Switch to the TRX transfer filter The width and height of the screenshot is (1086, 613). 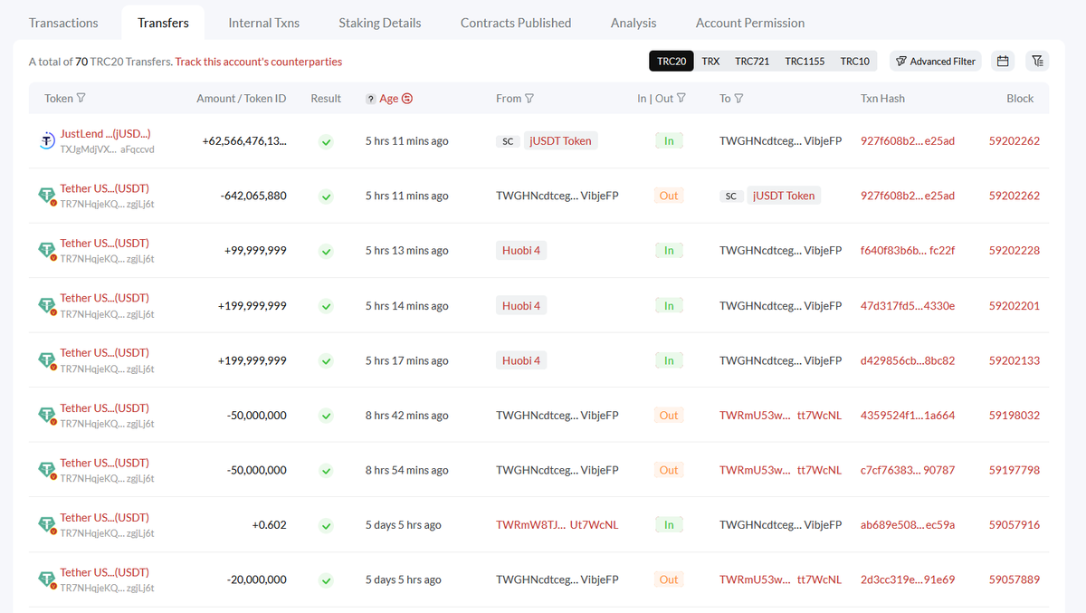(x=711, y=61)
